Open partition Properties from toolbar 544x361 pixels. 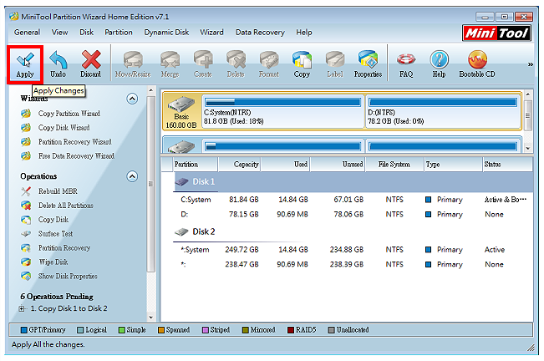[369, 64]
